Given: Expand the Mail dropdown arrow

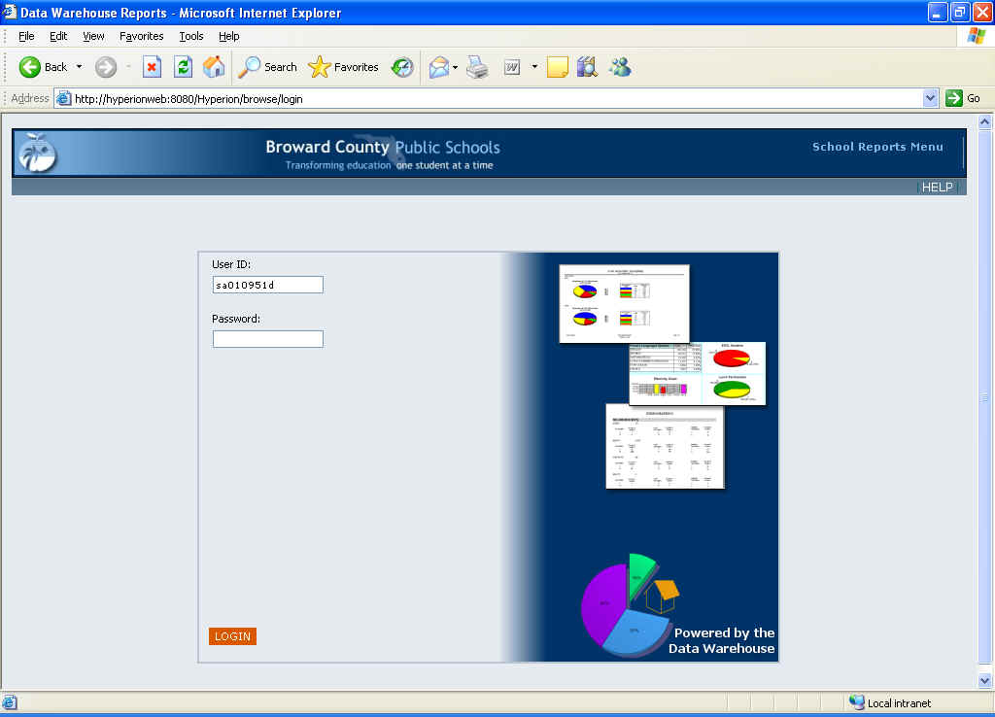Looking at the screenshot, I should (456, 67).
